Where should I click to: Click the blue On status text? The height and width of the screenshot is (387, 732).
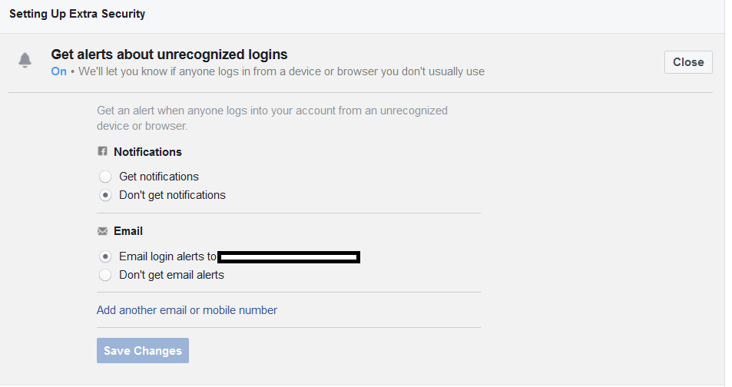coord(59,71)
